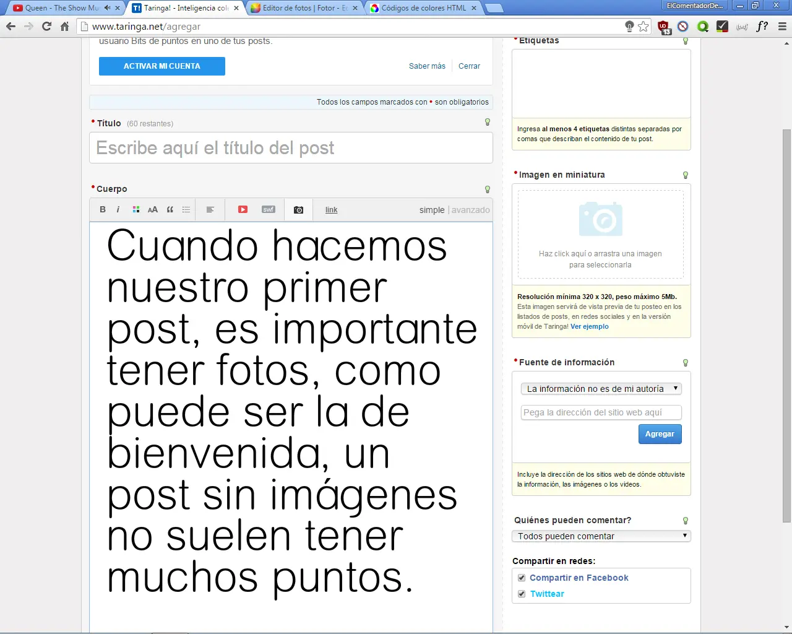Insert a YouTube video into the post
Screen dimensions: 792x634
point(243,209)
